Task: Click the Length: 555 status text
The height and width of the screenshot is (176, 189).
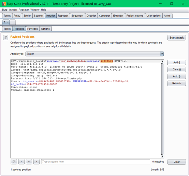Action: [157, 170]
